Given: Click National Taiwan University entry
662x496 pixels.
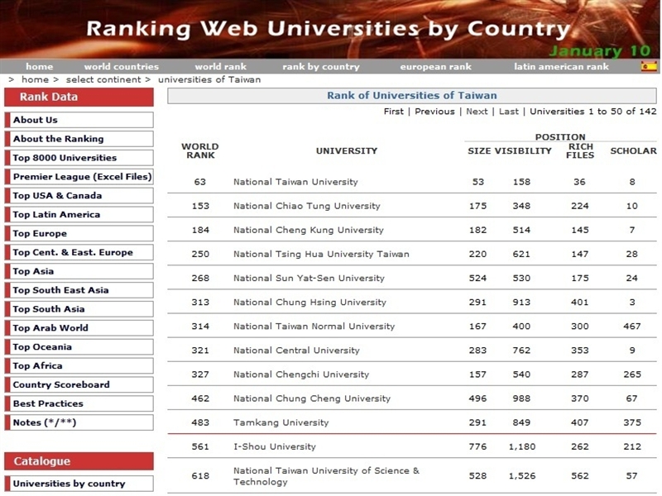Looking at the screenshot, I should [295, 182].
